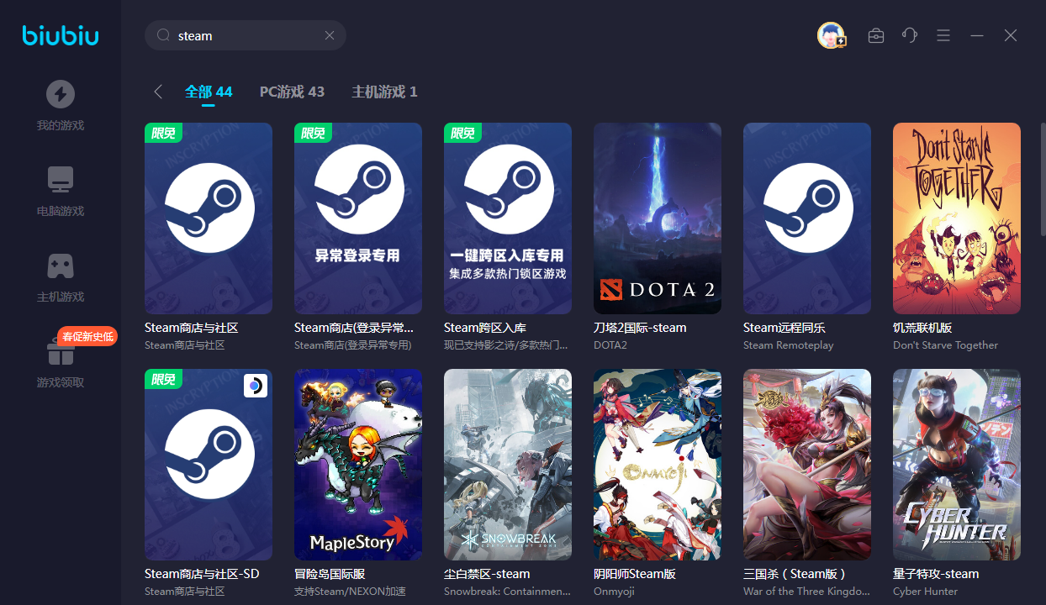Select the DOTA 2 game thumbnail

(x=658, y=218)
